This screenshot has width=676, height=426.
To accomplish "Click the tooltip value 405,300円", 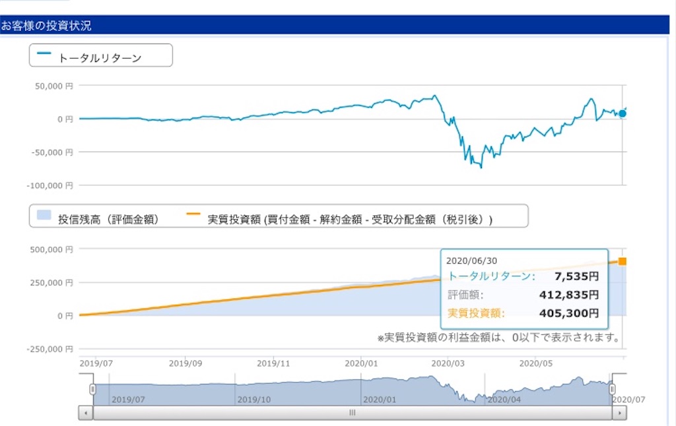I will (569, 313).
